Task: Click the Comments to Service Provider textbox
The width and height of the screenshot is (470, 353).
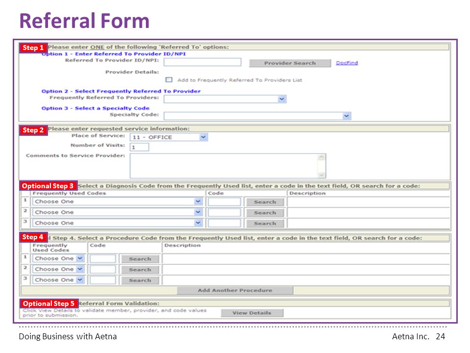Action: (228, 166)
